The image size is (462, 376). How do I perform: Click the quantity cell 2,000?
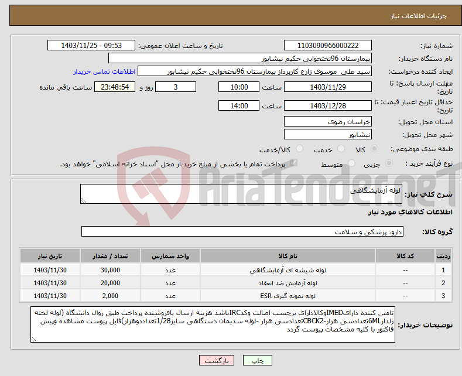110,296
